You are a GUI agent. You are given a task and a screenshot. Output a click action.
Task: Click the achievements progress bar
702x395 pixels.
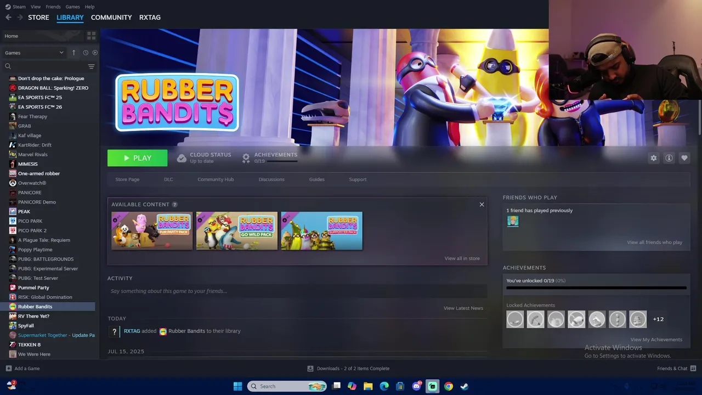596,287
